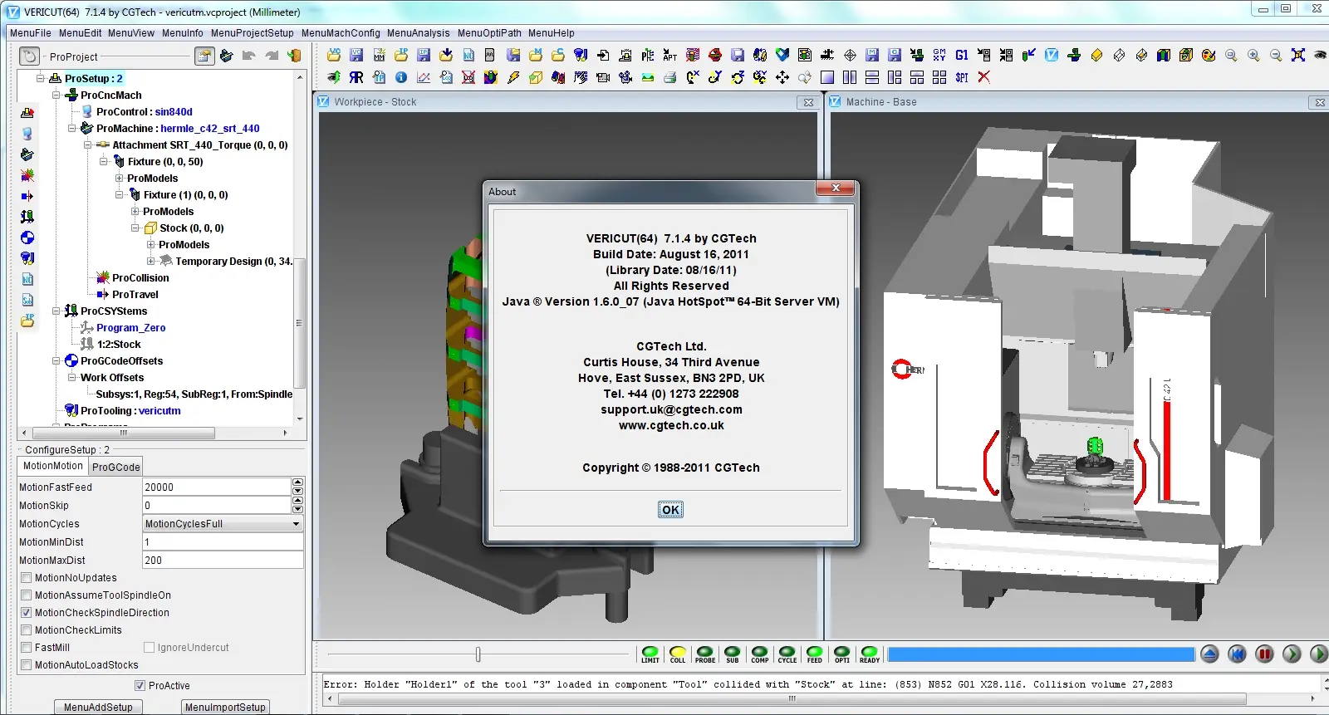Viewport: 1329px width, 715px height.
Task: Click the pause simulation button
Action: (1264, 654)
